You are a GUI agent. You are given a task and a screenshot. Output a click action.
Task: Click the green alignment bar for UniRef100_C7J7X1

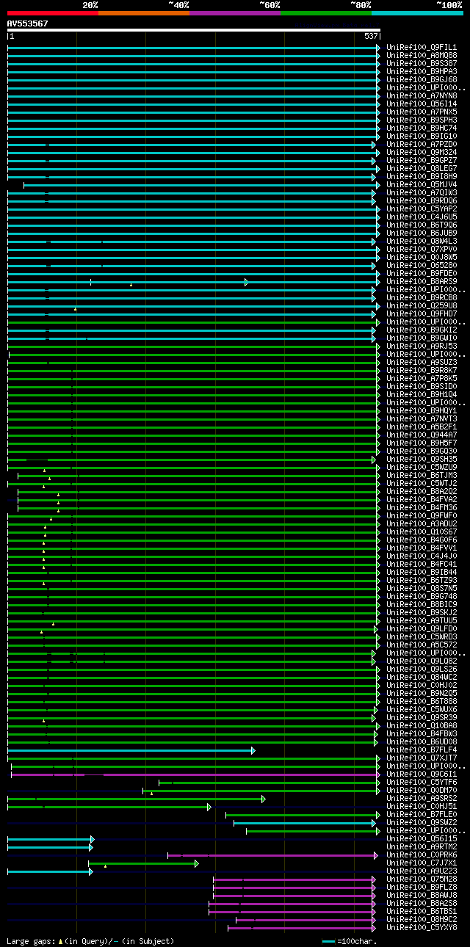pos(143,863)
